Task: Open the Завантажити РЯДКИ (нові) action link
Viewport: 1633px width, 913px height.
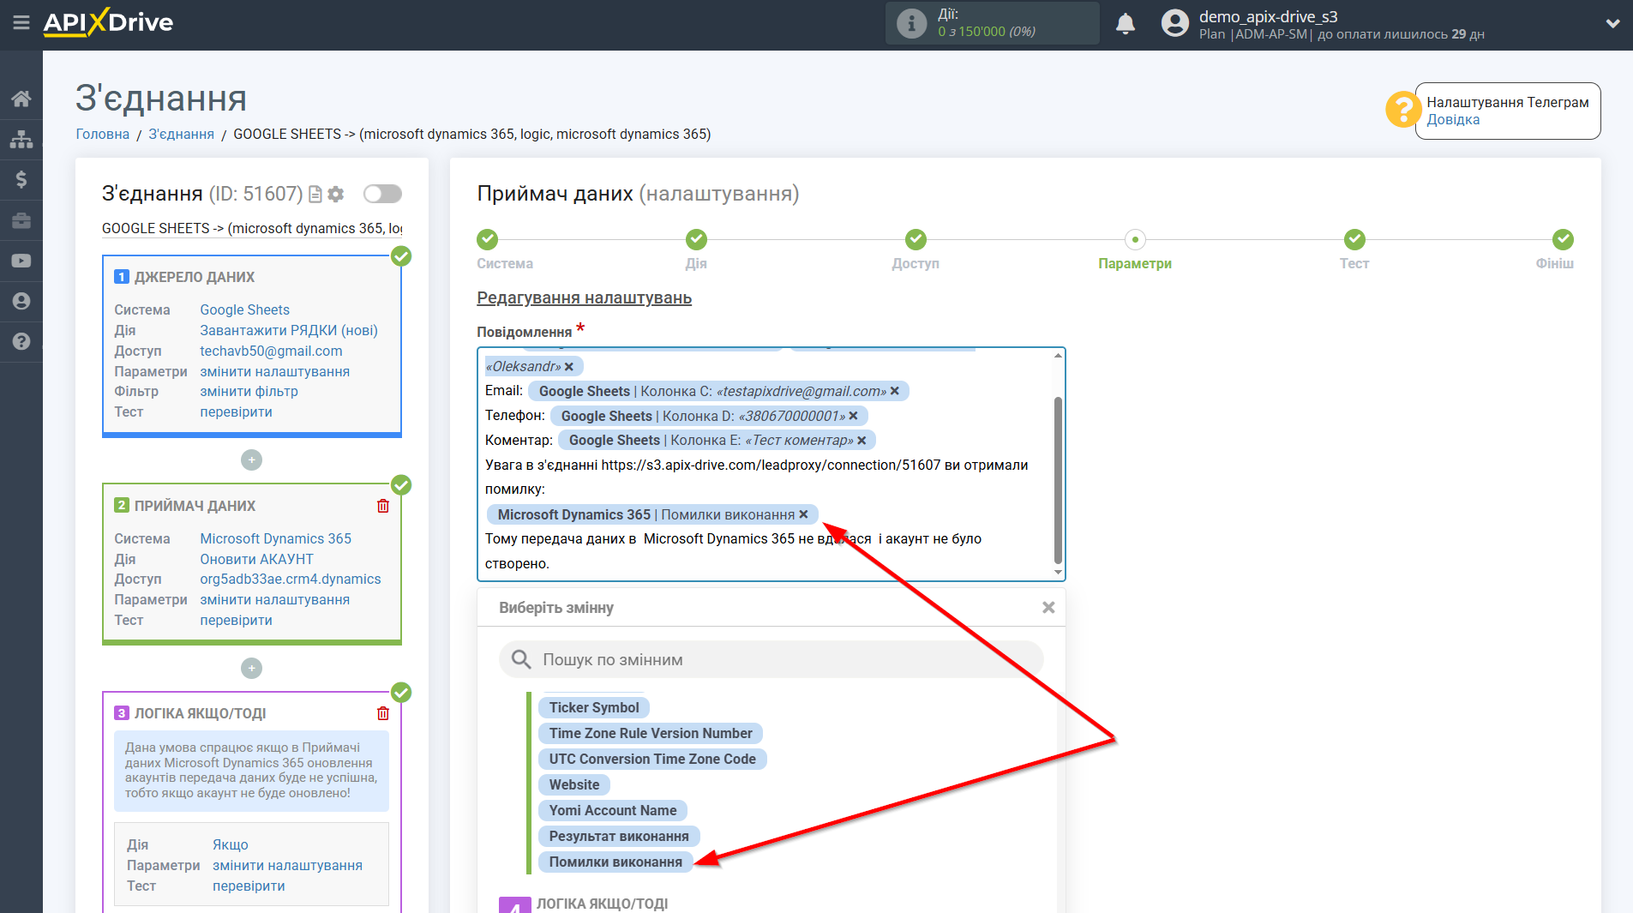Action: (289, 330)
